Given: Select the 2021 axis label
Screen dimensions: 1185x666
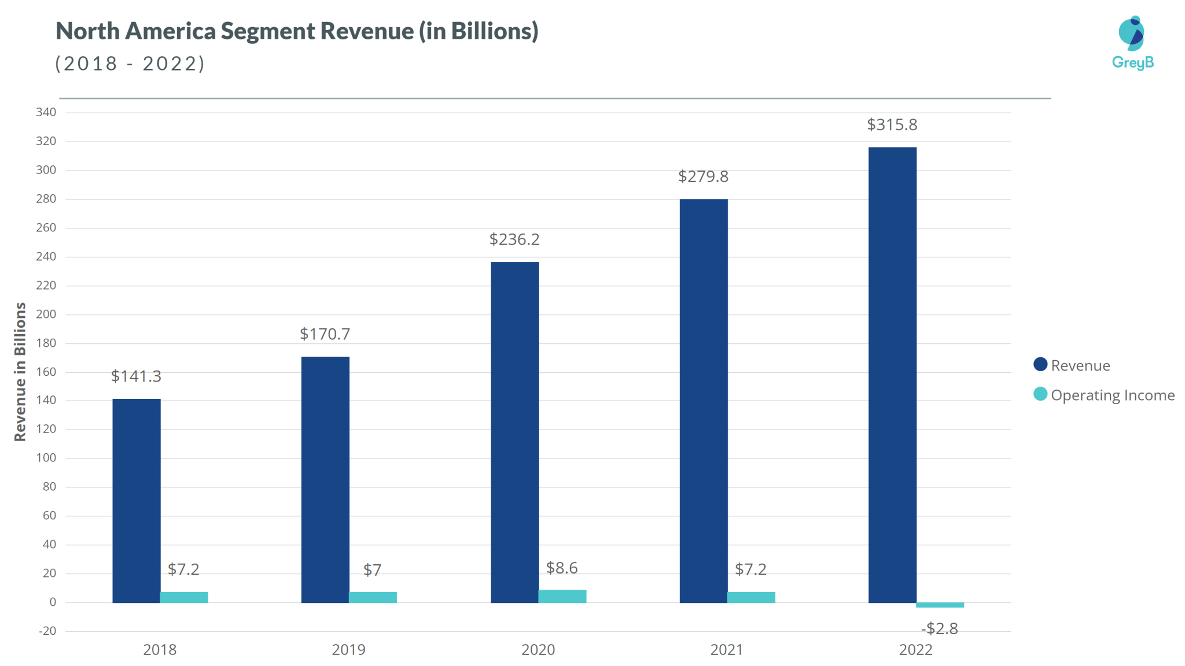Looking at the screenshot, I should coord(727,650).
